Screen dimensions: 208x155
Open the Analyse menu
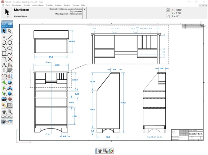(67, 5)
